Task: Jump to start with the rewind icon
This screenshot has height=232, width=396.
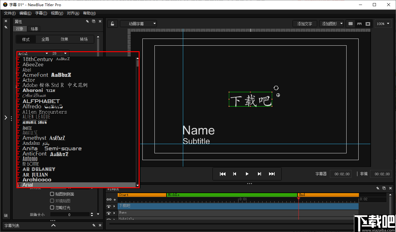Action: tap(223, 174)
